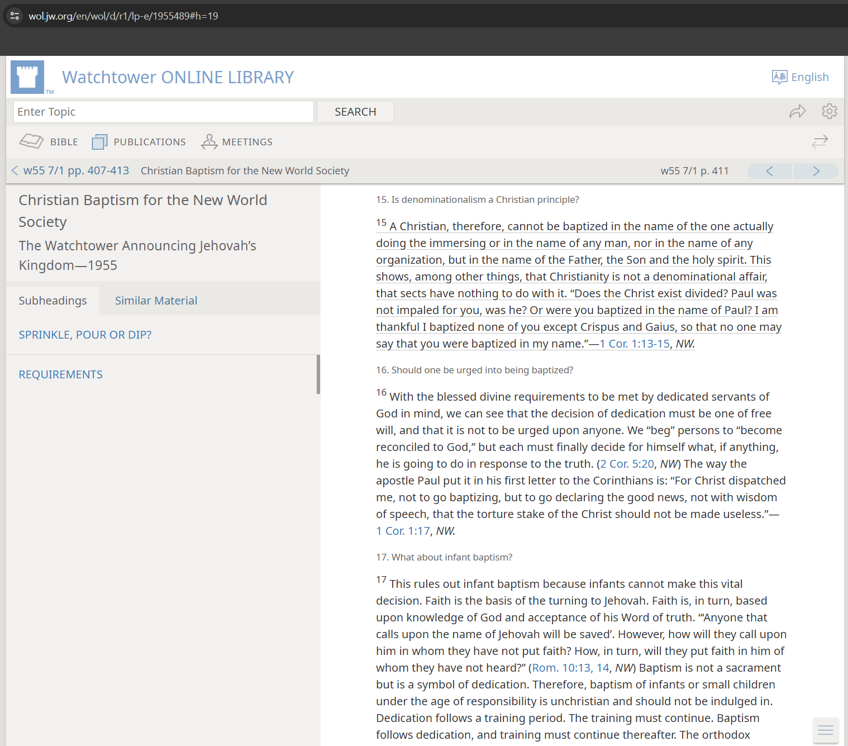Click the share arrow icon

[x=797, y=112]
